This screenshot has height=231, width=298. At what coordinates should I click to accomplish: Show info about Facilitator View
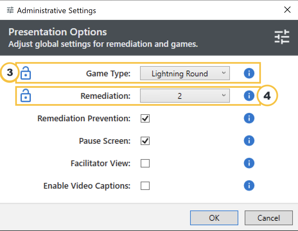(249, 163)
